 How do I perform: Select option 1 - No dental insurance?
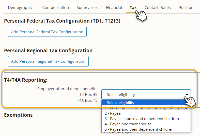146,108
